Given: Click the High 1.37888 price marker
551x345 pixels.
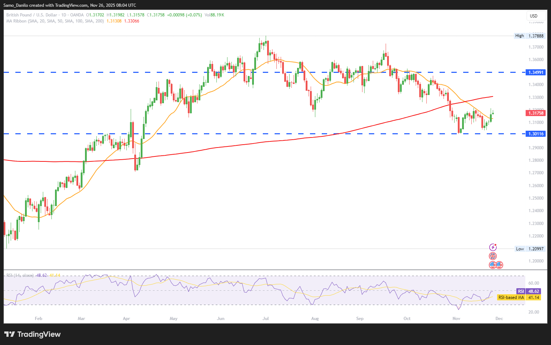Looking at the screenshot, I should pos(530,36).
